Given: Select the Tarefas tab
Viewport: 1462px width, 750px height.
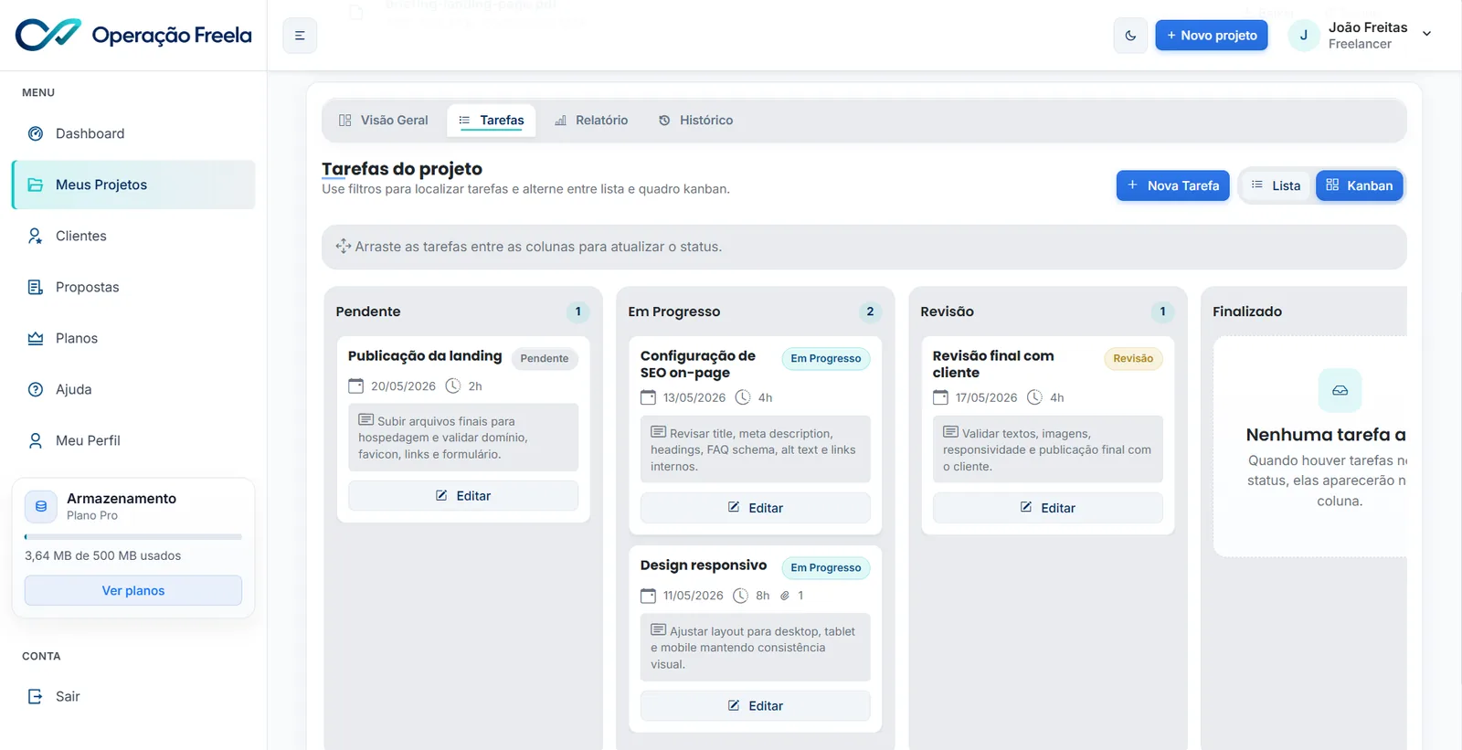Looking at the screenshot, I should point(492,121).
